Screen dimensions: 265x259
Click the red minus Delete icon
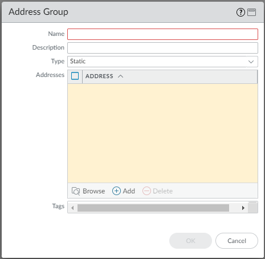coord(146,191)
